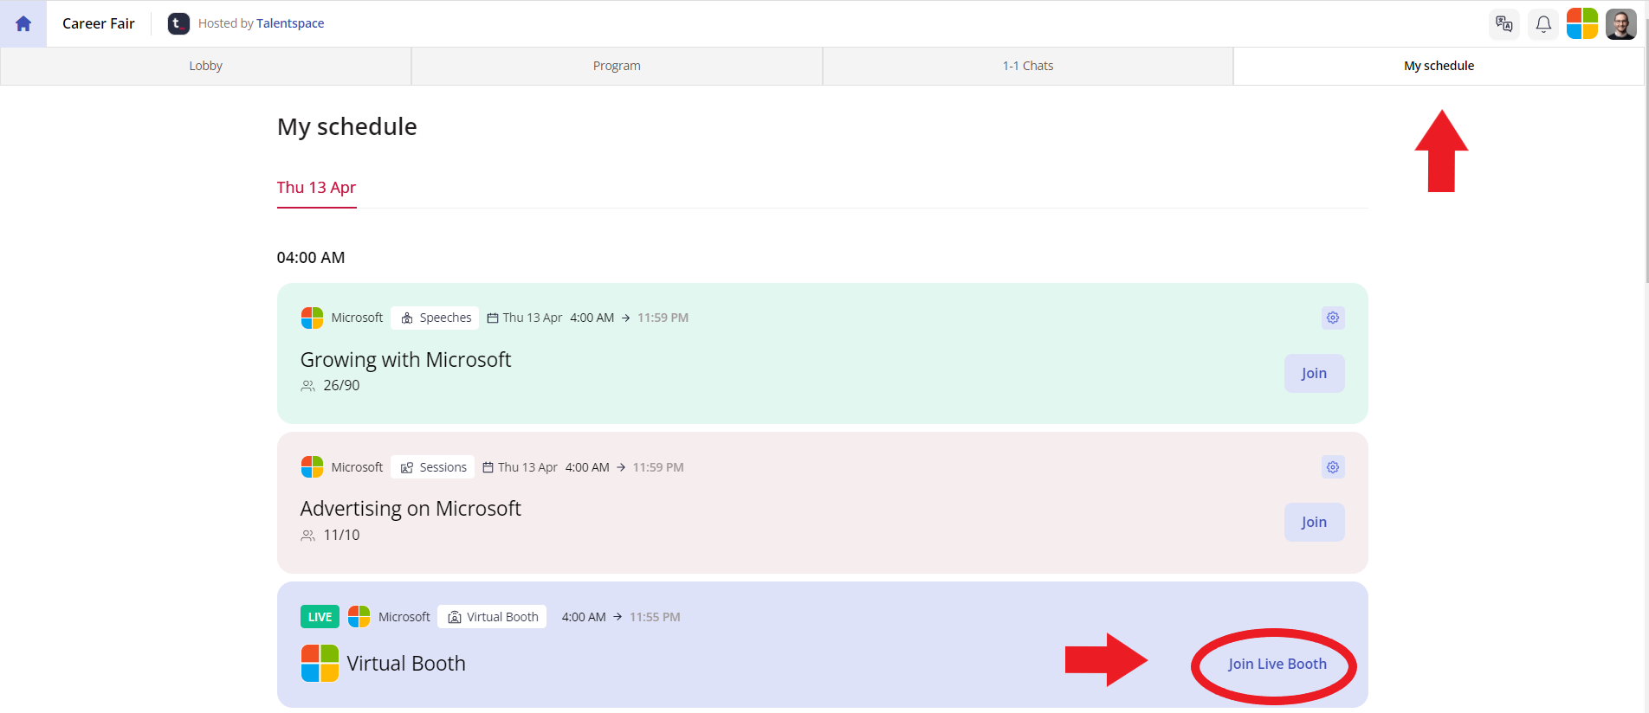Join the Growing with Microsoft speech

(1314, 373)
